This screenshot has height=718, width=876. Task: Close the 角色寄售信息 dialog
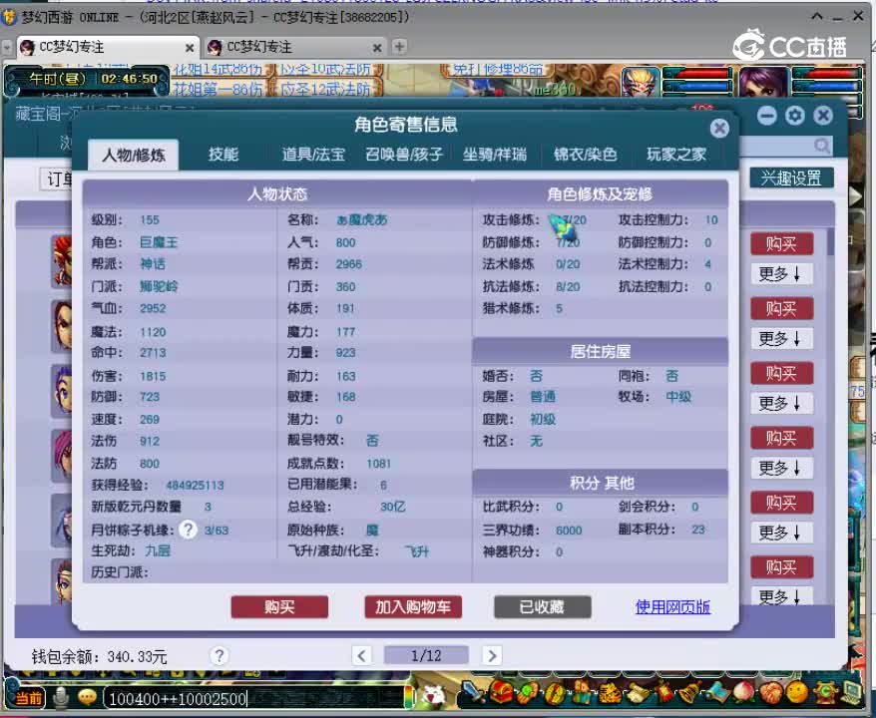[x=719, y=129]
